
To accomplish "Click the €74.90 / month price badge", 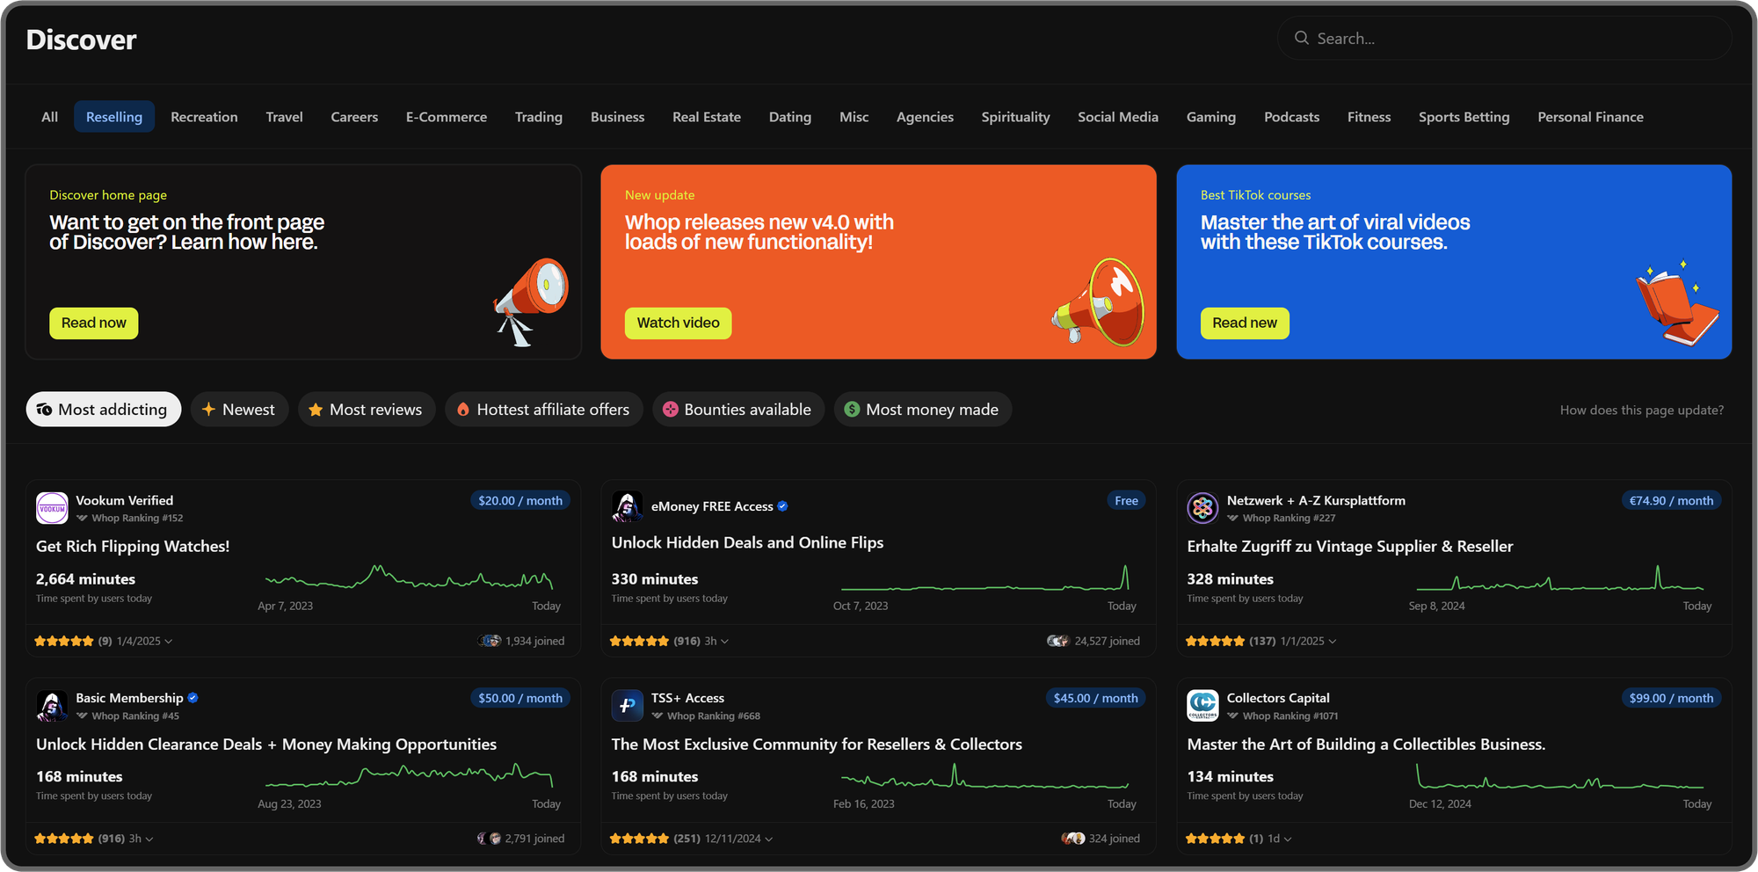I will point(1671,501).
